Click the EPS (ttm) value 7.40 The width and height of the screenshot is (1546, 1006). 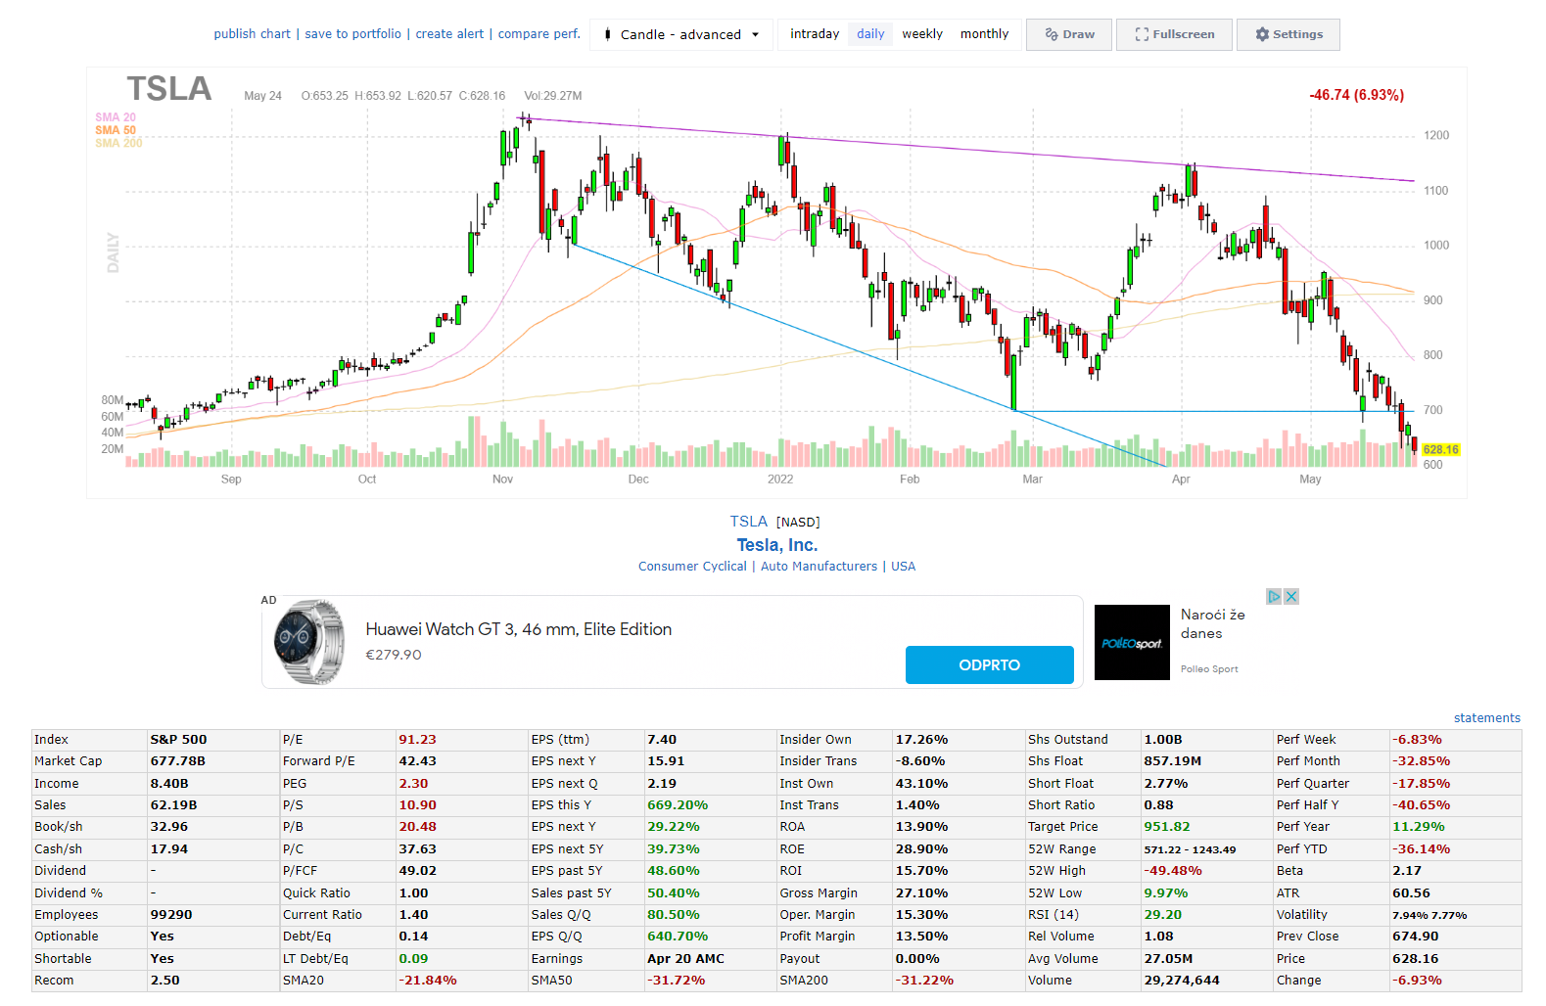662,740
